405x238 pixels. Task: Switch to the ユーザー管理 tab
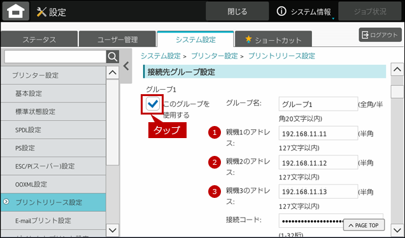coord(118,39)
